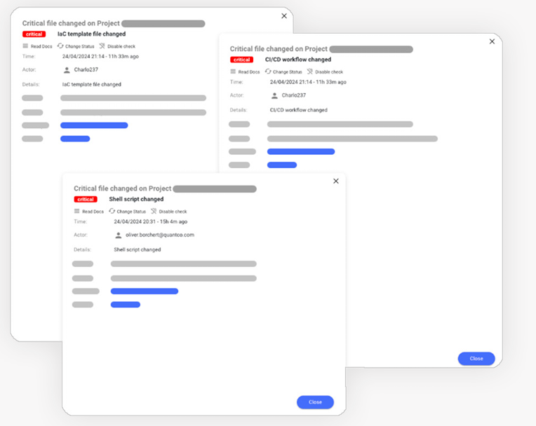Click Read Docs icon in IaC template dialog

[26, 46]
